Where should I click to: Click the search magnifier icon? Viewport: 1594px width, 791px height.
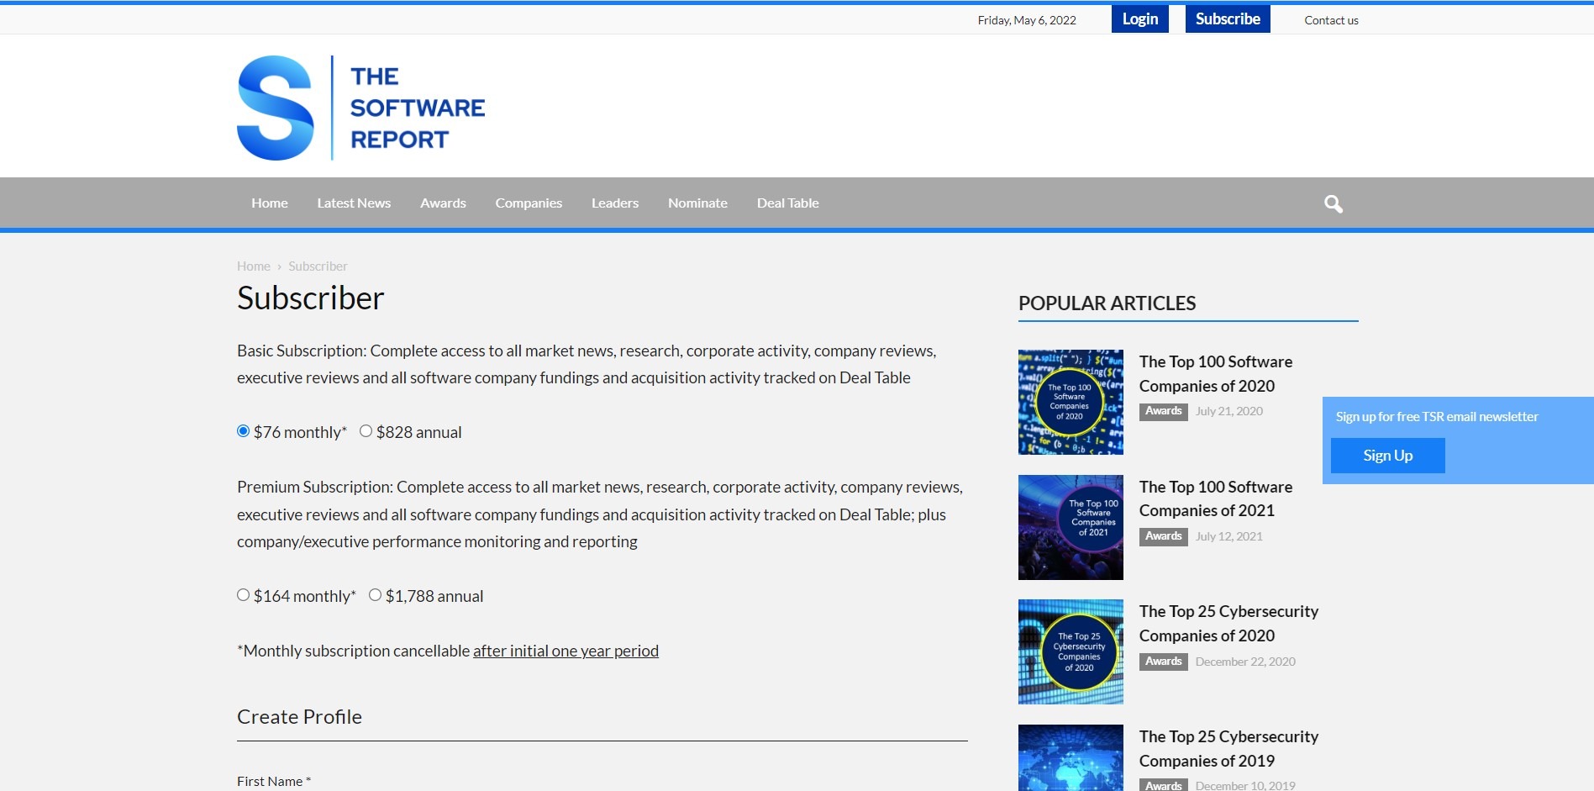1333,203
